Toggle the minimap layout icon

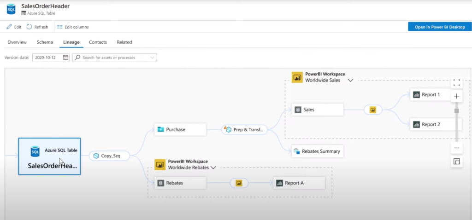tap(457, 162)
